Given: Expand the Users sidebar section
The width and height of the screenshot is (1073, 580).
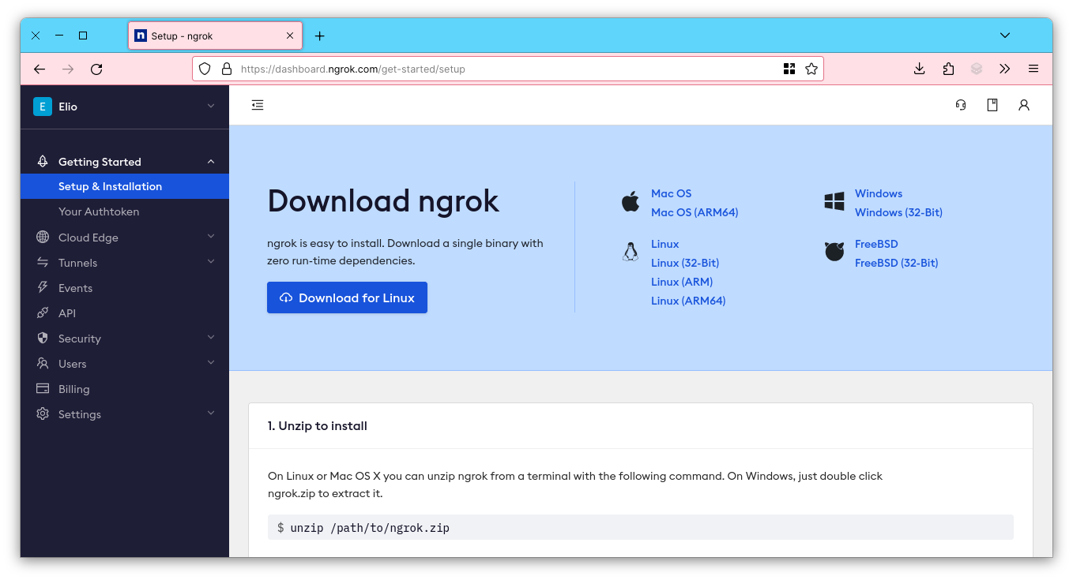Looking at the screenshot, I should pyautogui.click(x=210, y=363).
